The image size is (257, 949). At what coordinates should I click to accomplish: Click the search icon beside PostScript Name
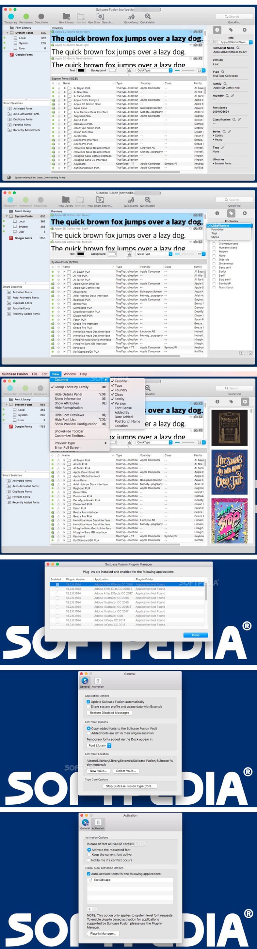pos(238,48)
